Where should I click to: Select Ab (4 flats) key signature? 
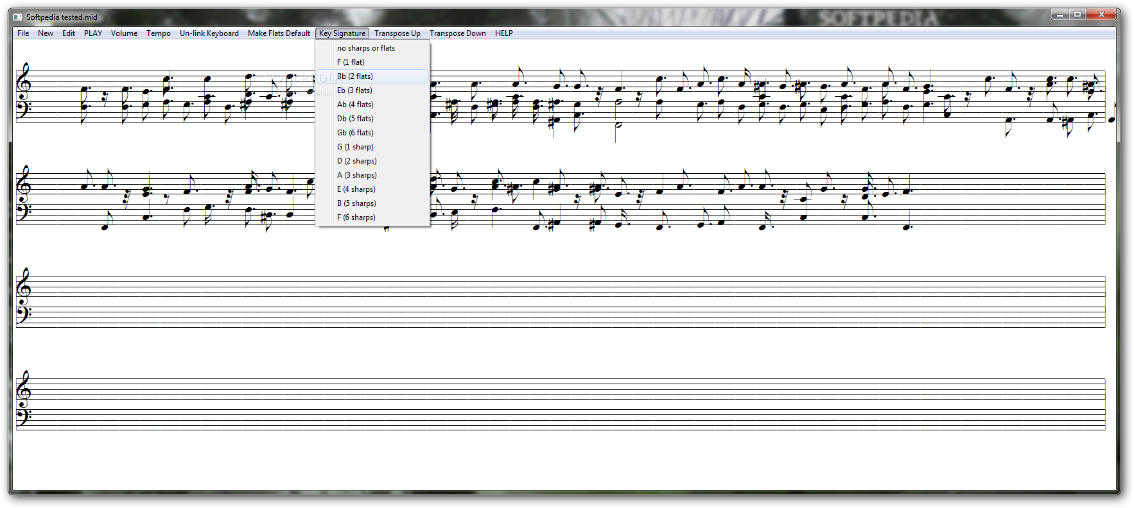click(372, 105)
